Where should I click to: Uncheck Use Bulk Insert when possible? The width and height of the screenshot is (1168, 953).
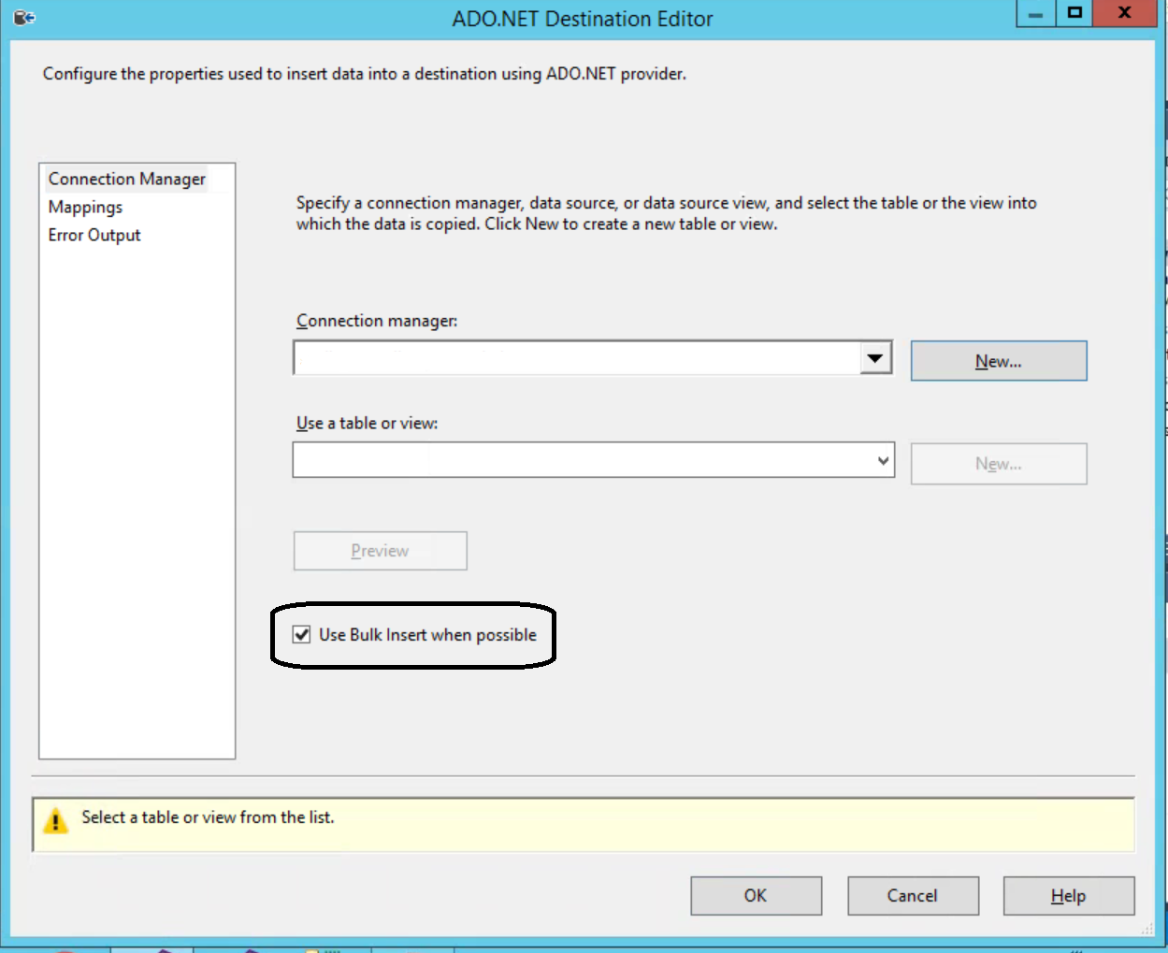pyautogui.click(x=301, y=635)
